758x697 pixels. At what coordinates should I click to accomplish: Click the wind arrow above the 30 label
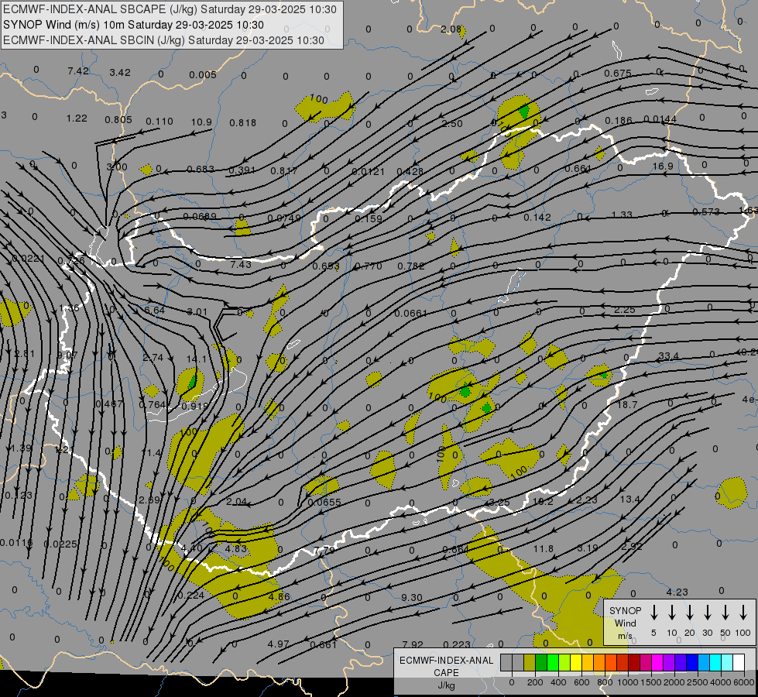(x=708, y=612)
